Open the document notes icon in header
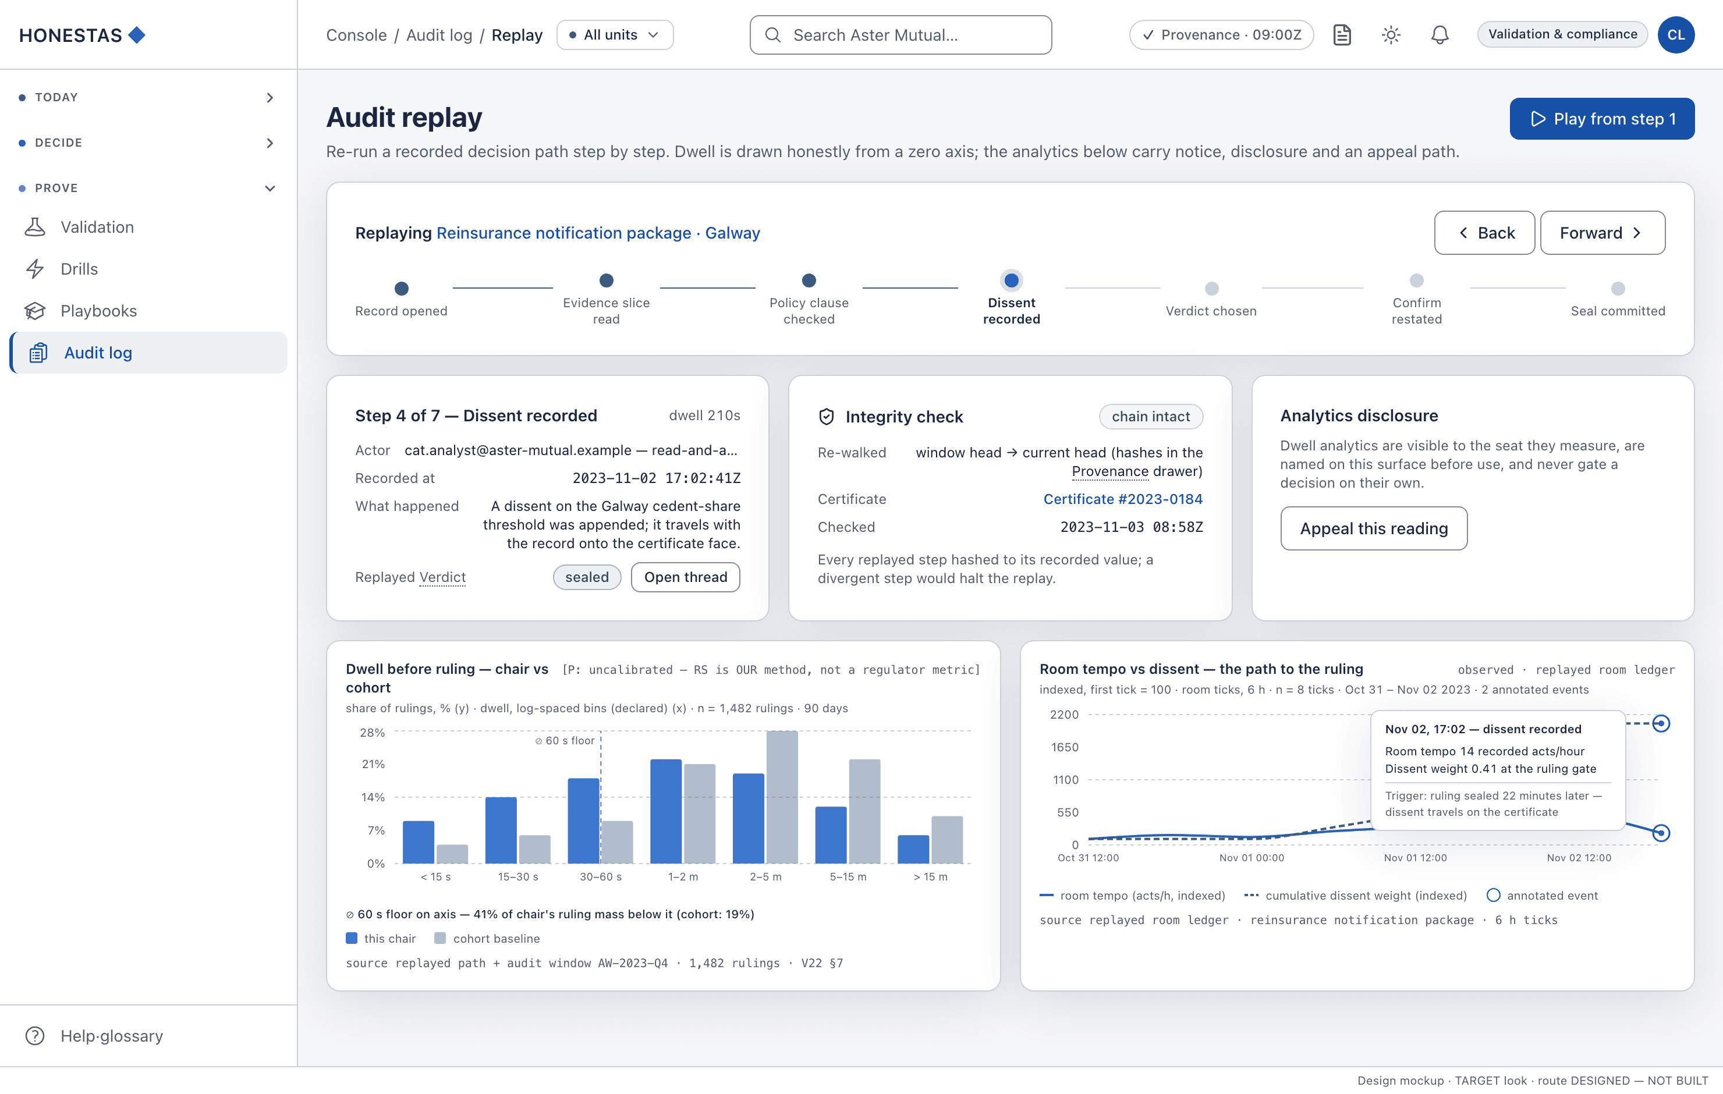This screenshot has height=1094, width=1723. coord(1342,35)
